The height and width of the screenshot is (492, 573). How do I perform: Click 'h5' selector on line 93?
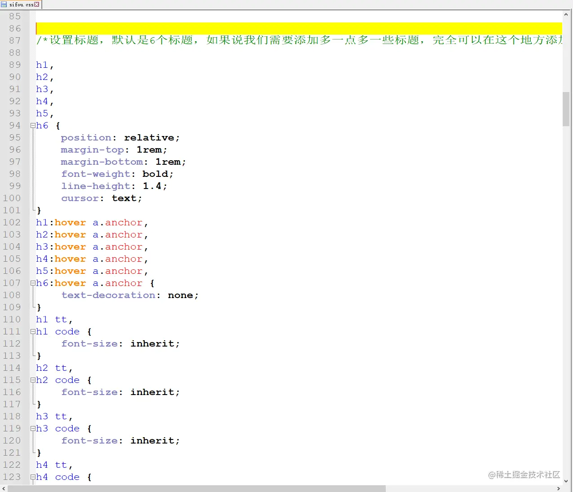click(42, 114)
